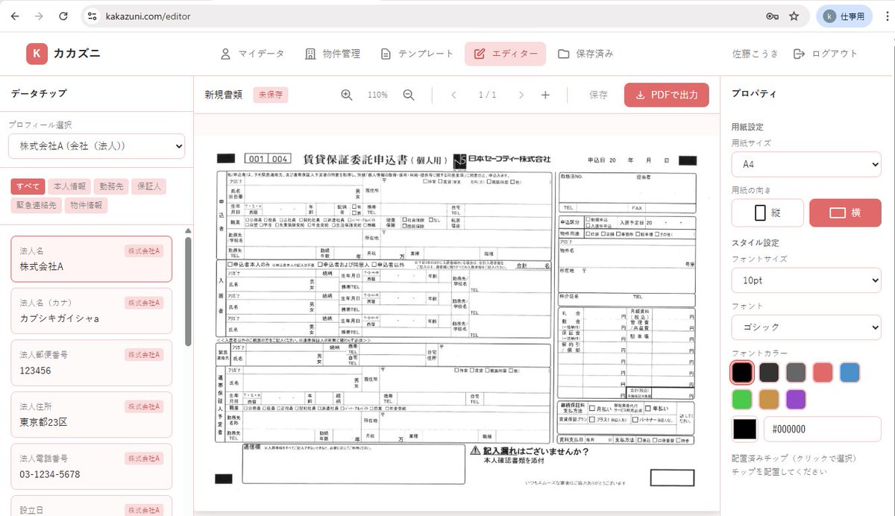The height and width of the screenshot is (516, 895).
Task: Select the 法人郵便番号 data chip card
Action: tap(91, 363)
